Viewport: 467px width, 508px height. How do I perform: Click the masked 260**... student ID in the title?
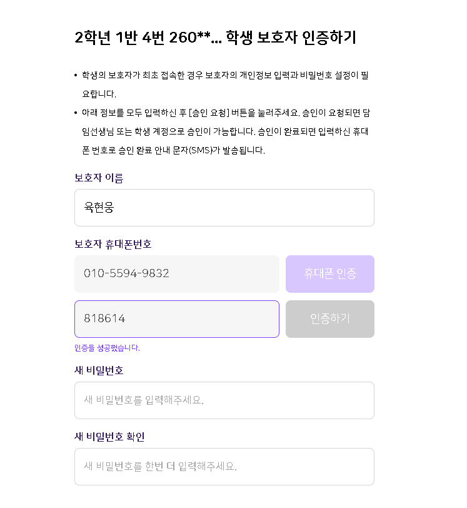[195, 37]
